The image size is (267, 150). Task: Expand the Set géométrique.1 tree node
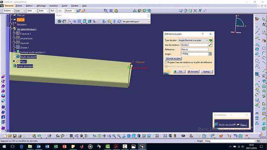(x=11, y=28)
